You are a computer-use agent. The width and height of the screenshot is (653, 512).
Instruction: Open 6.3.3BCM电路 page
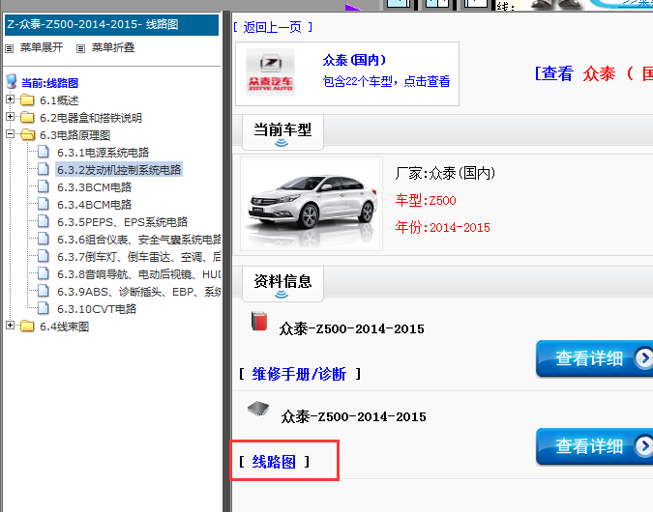click(x=94, y=187)
